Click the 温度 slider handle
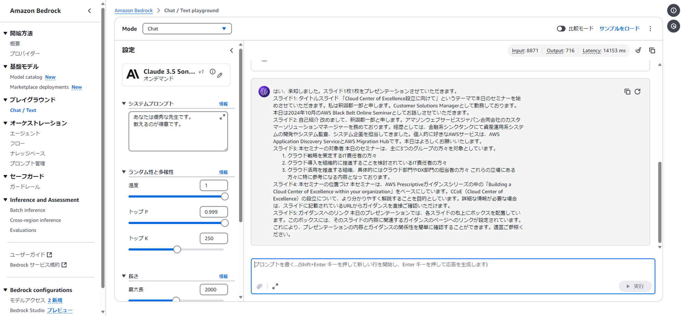The height and width of the screenshot is (316, 684). [x=225, y=196]
